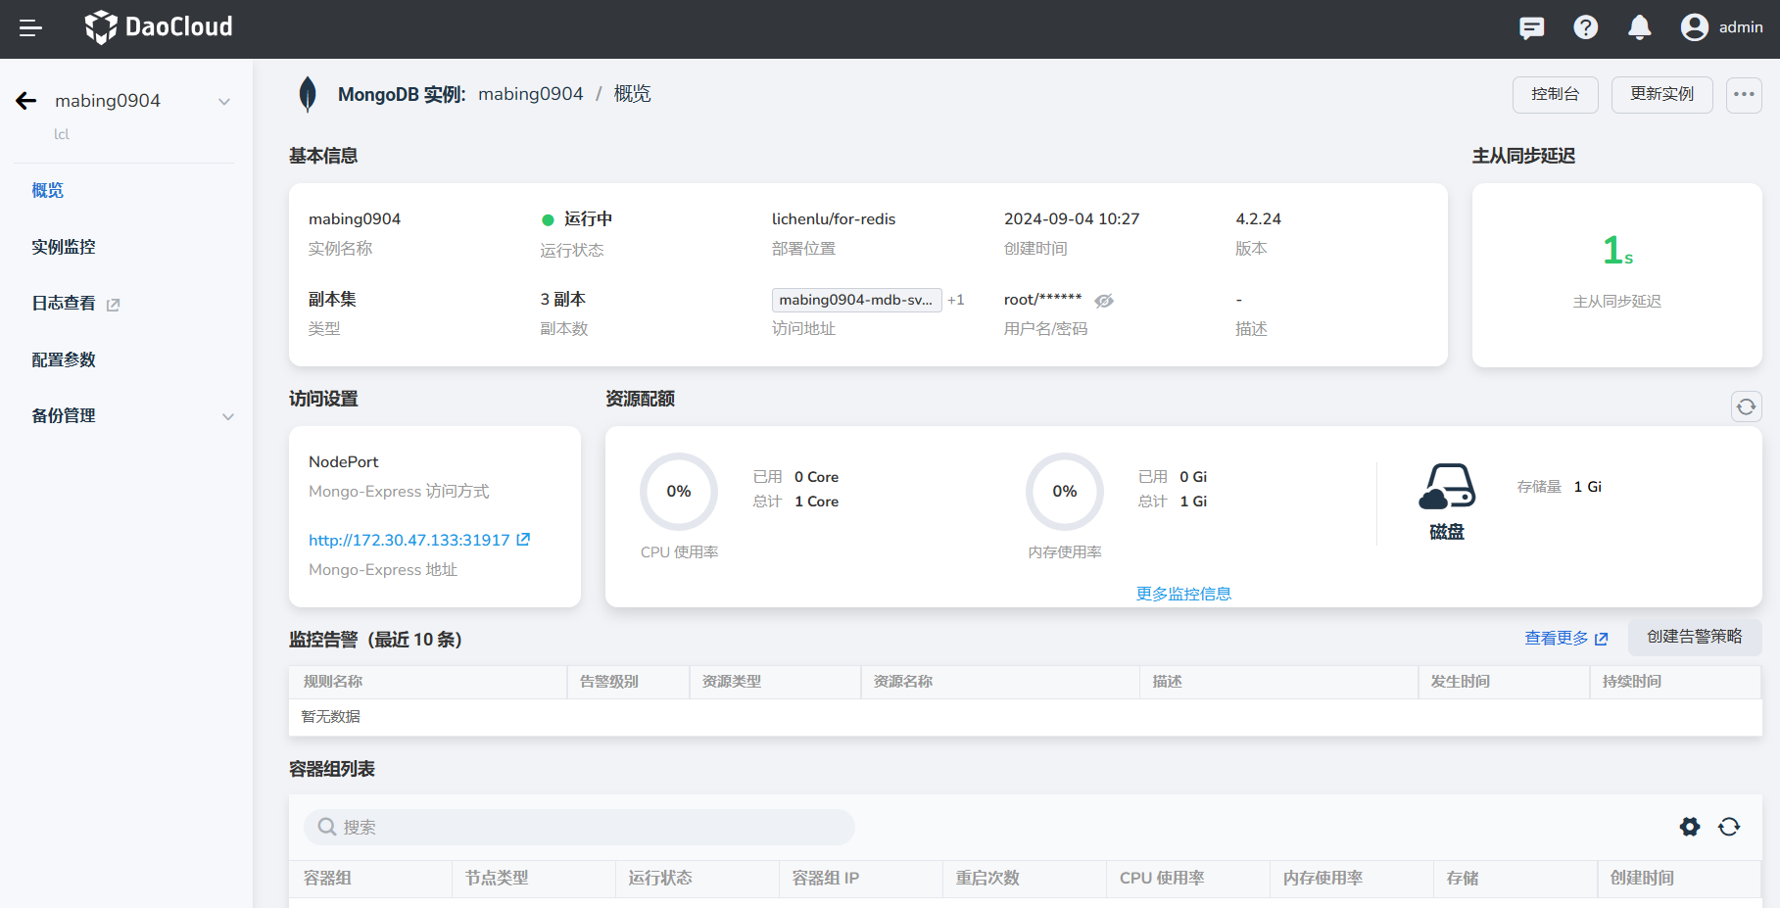Click the 创建告警策略 button
Image resolution: width=1780 pixels, height=908 pixels.
tap(1694, 637)
